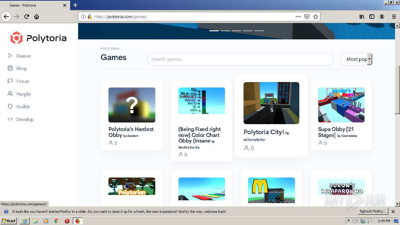Screen dimensions: 400x225
Task: Open People section in sidebar
Action: [23, 94]
